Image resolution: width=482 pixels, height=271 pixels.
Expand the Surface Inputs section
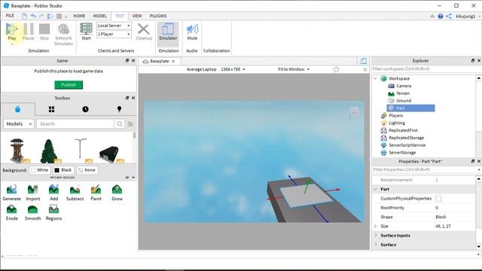(x=375, y=236)
